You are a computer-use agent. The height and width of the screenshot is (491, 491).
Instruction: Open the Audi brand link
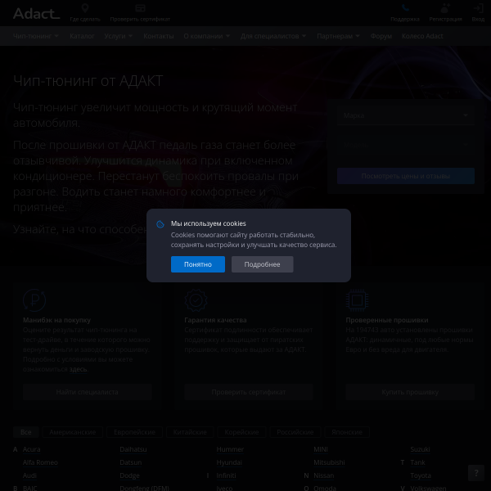29,475
